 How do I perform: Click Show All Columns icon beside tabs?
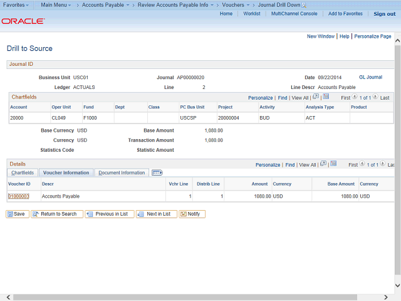point(157,172)
